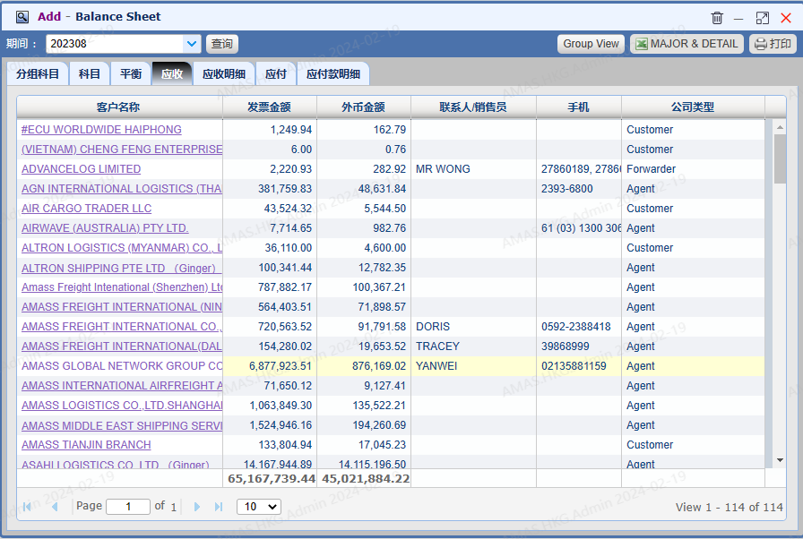Click total invoice amount 65,167,739.44

point(272,479)
